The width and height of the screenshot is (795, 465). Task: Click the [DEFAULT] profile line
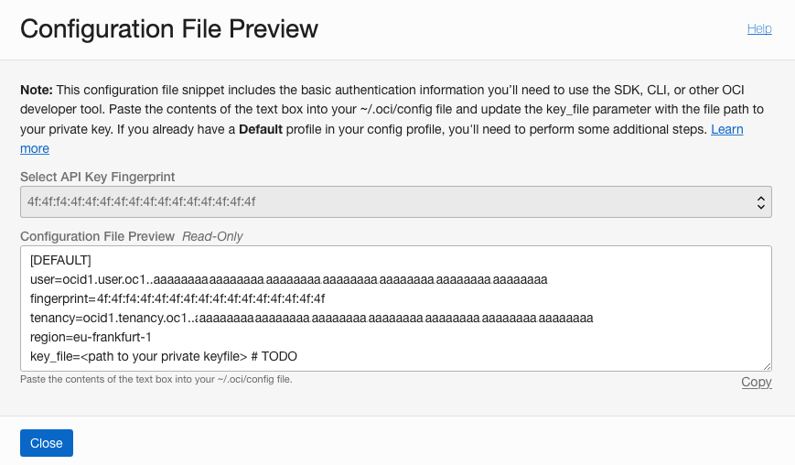(x=60, y=260)
